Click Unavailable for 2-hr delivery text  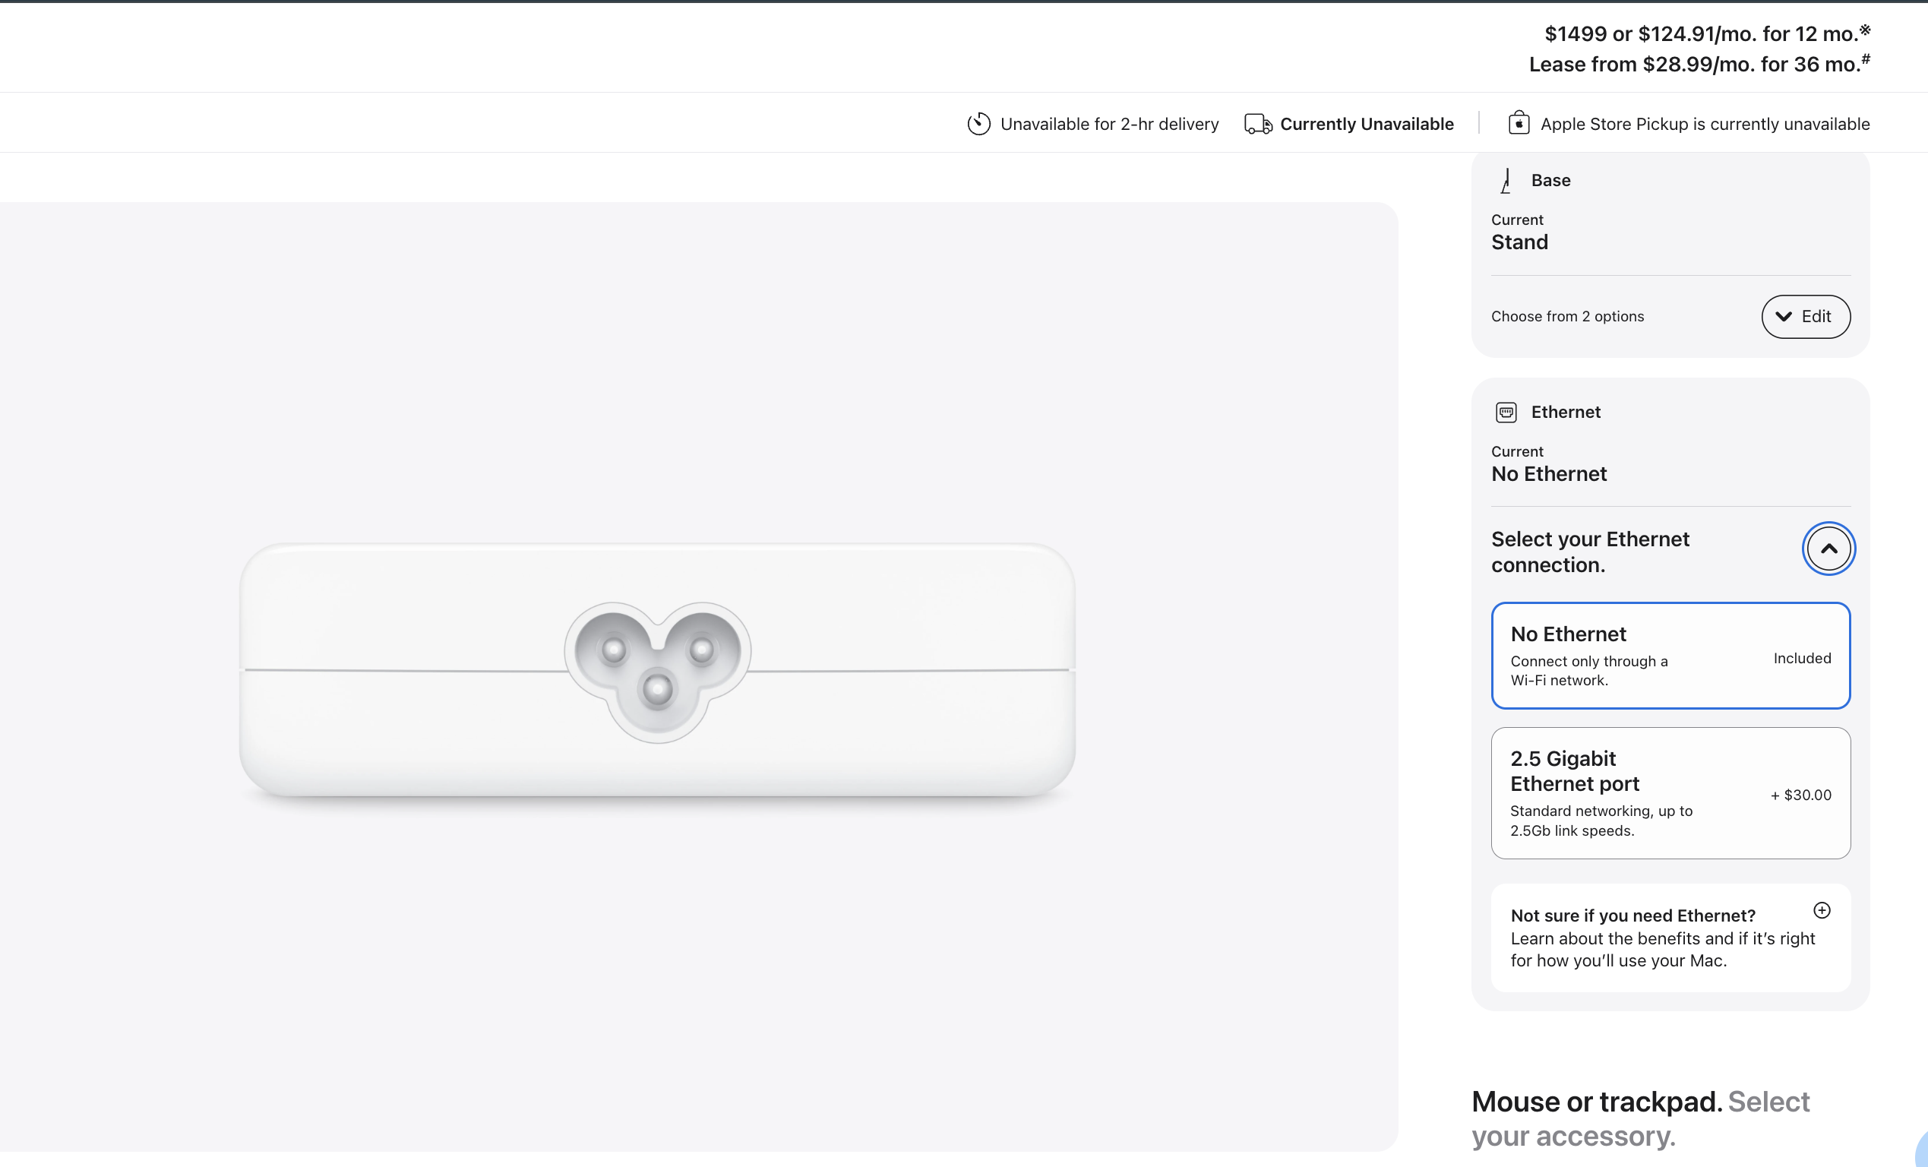(x=1110, y=124)
